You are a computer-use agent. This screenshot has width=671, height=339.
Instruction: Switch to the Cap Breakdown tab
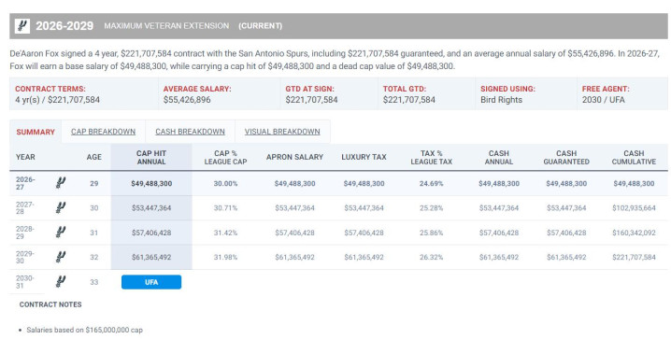(103, 132)
